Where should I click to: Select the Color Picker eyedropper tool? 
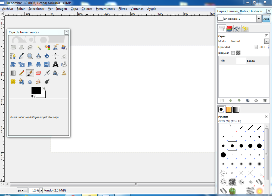21,56
